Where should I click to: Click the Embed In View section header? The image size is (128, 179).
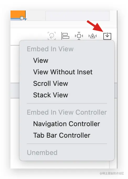coord(50,49)
